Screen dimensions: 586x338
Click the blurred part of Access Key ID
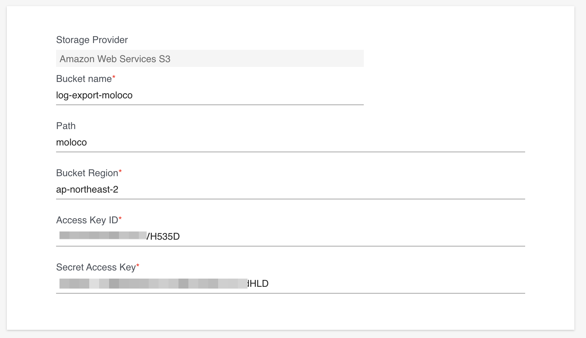pos(103,235)
